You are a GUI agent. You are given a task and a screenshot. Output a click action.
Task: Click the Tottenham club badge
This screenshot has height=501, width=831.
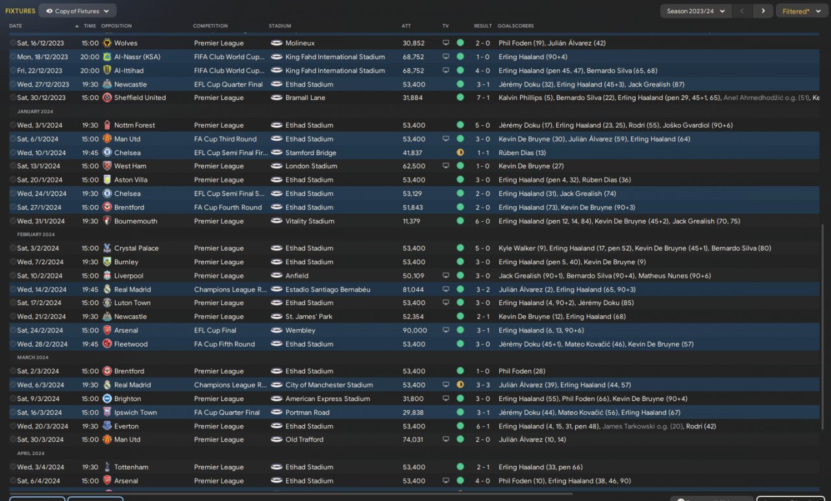pyautogui.click(x=106, y=467)
